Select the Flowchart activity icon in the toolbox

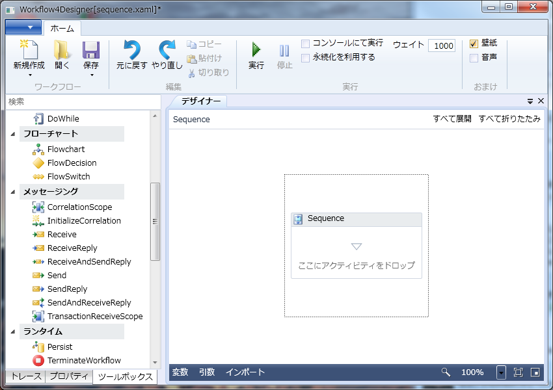pos(38,149)
